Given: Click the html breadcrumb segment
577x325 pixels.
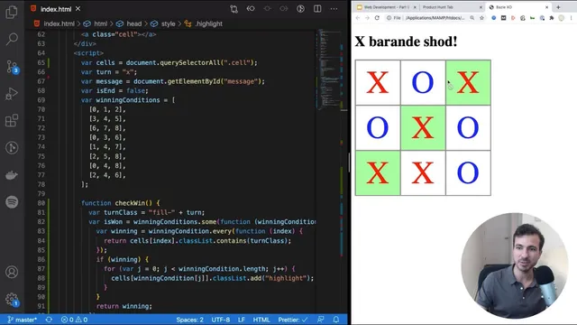Looking at the screenshot, I should click(x=100, y=23).
